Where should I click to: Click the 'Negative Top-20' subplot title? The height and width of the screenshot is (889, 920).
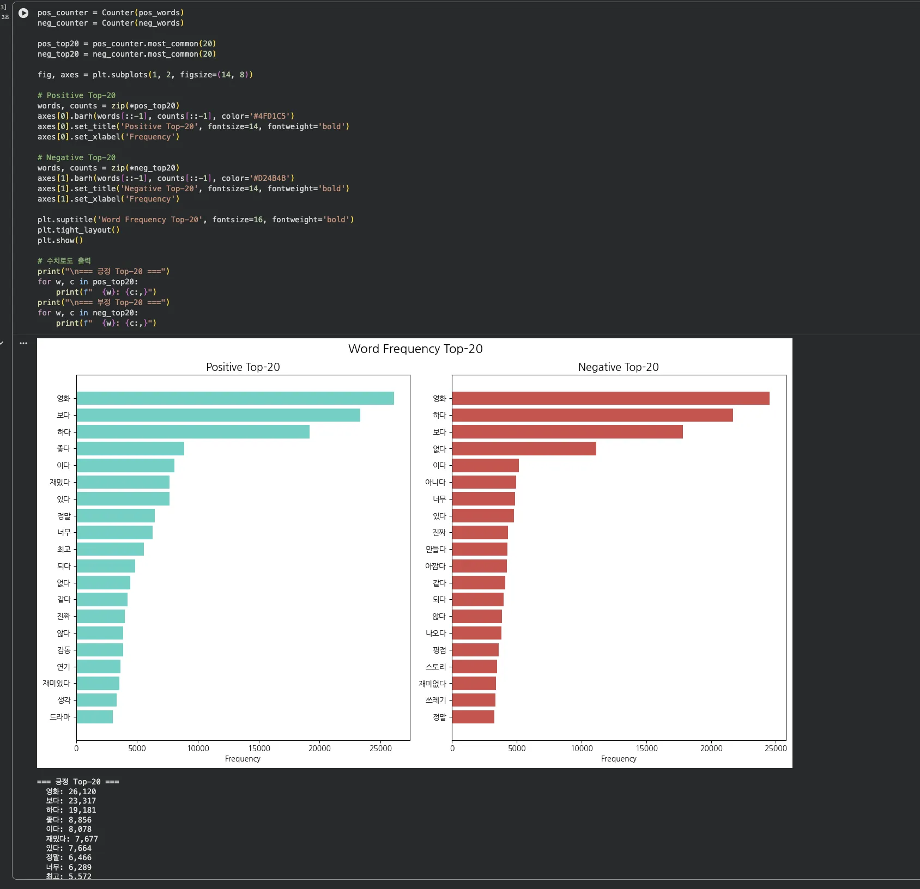click(618, 367)
